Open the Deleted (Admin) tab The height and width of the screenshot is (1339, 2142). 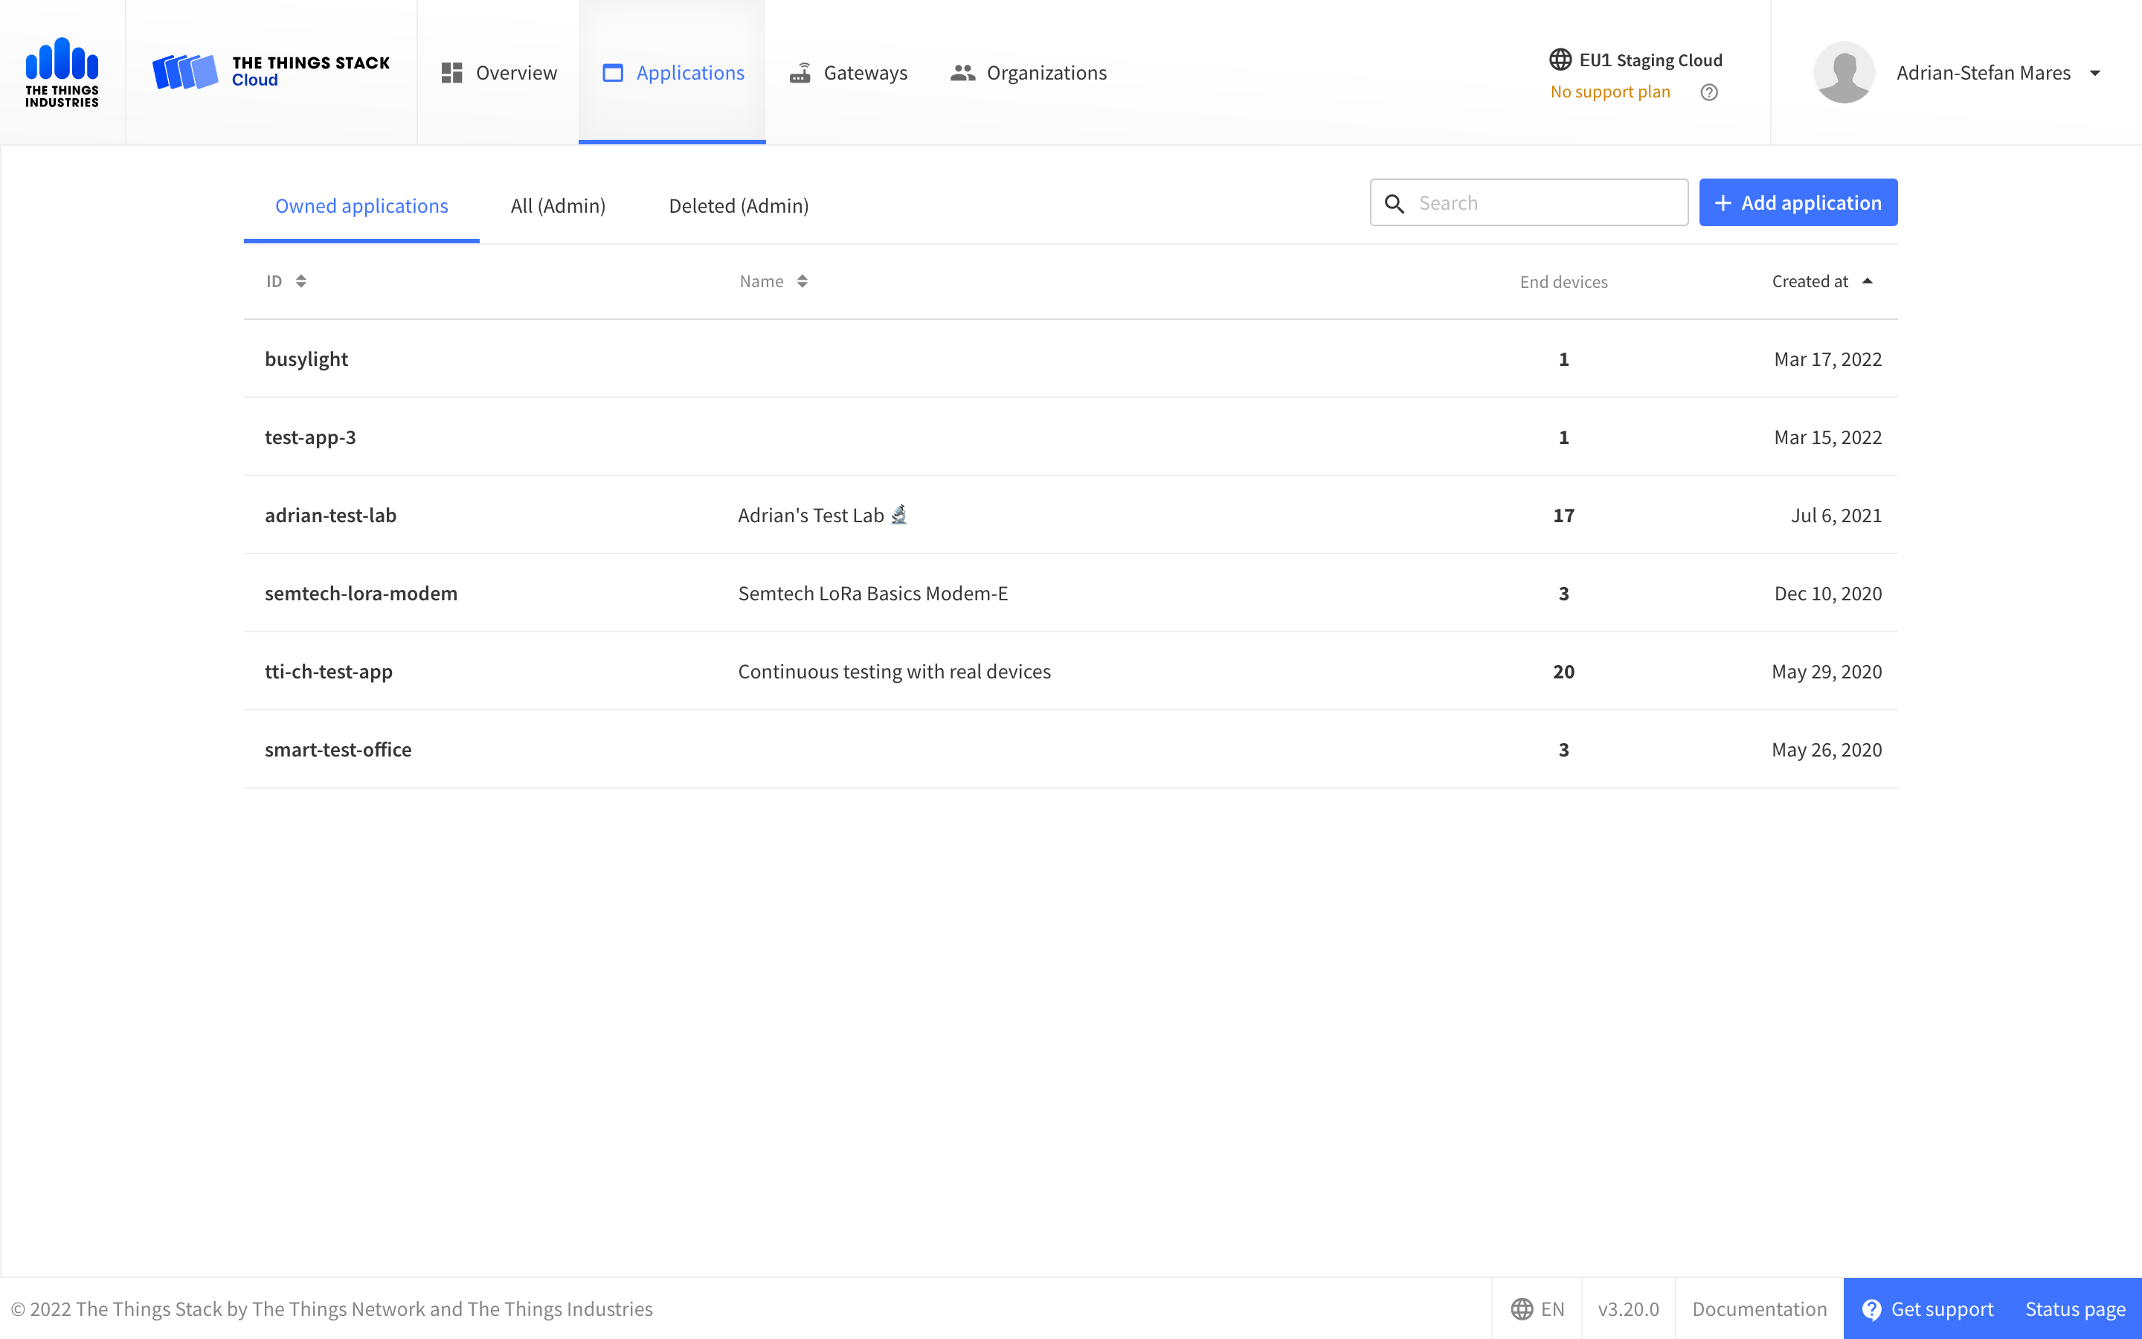tap(739, 205)
